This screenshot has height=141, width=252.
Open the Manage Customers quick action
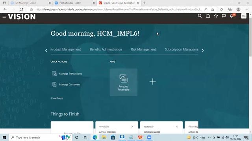click(70, 85)
